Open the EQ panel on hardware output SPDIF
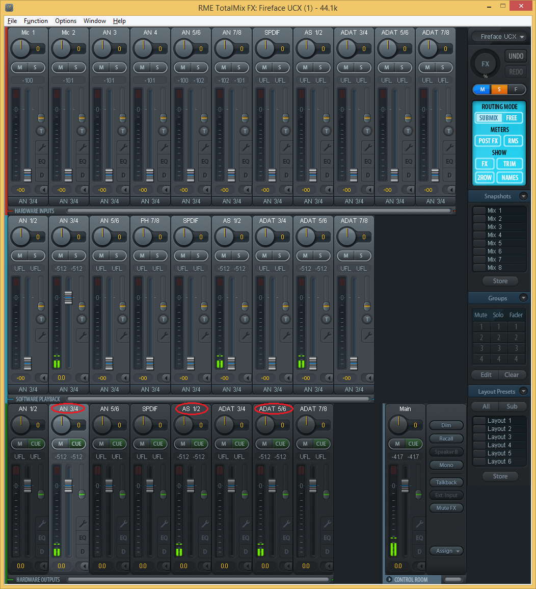Image resolution: width=536 pixels, height=589 pixels. tap(164, 538)
